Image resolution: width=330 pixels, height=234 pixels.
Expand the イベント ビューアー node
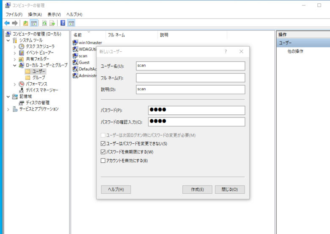(14, 53)
